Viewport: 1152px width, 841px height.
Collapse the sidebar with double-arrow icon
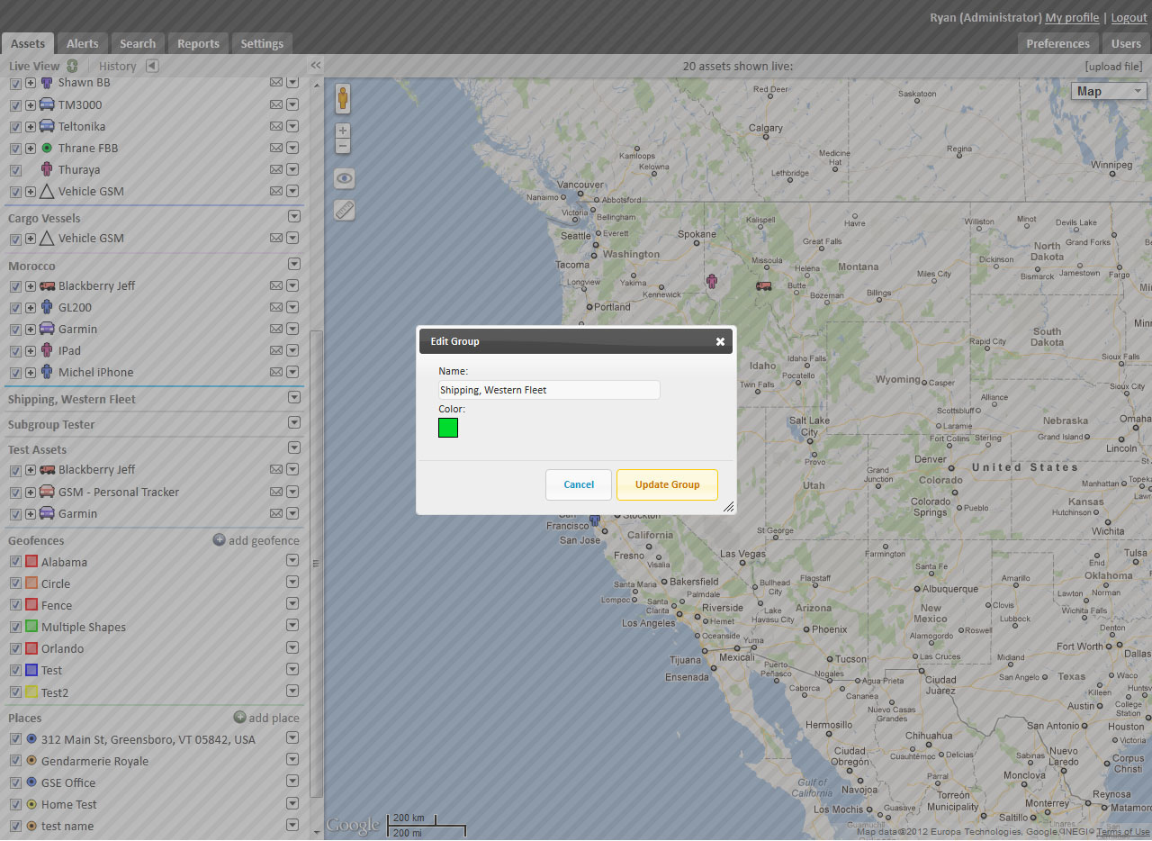click(316, 66)
